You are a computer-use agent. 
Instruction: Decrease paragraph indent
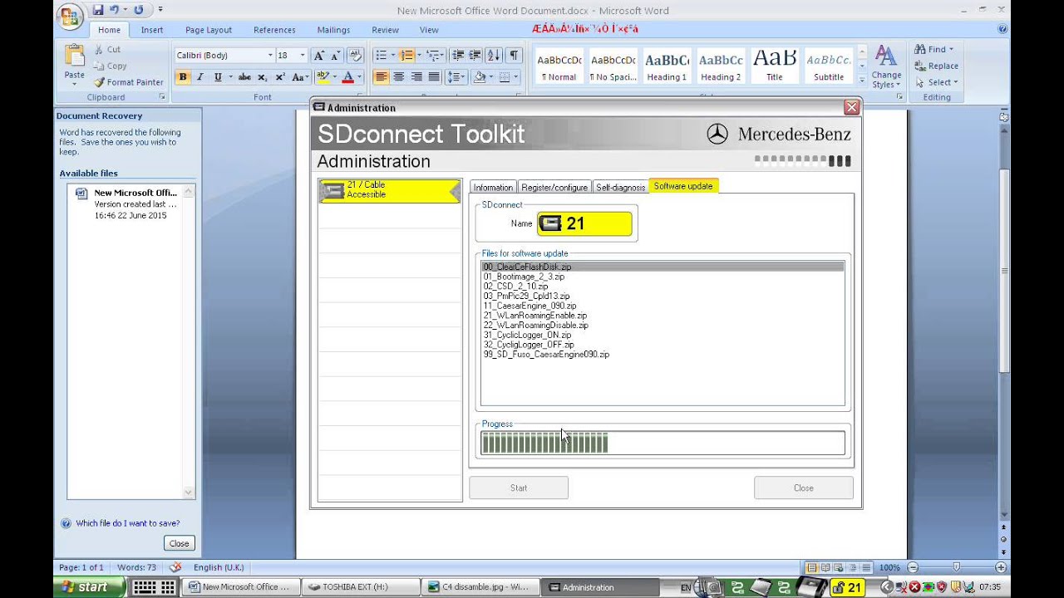coord(458,56)
